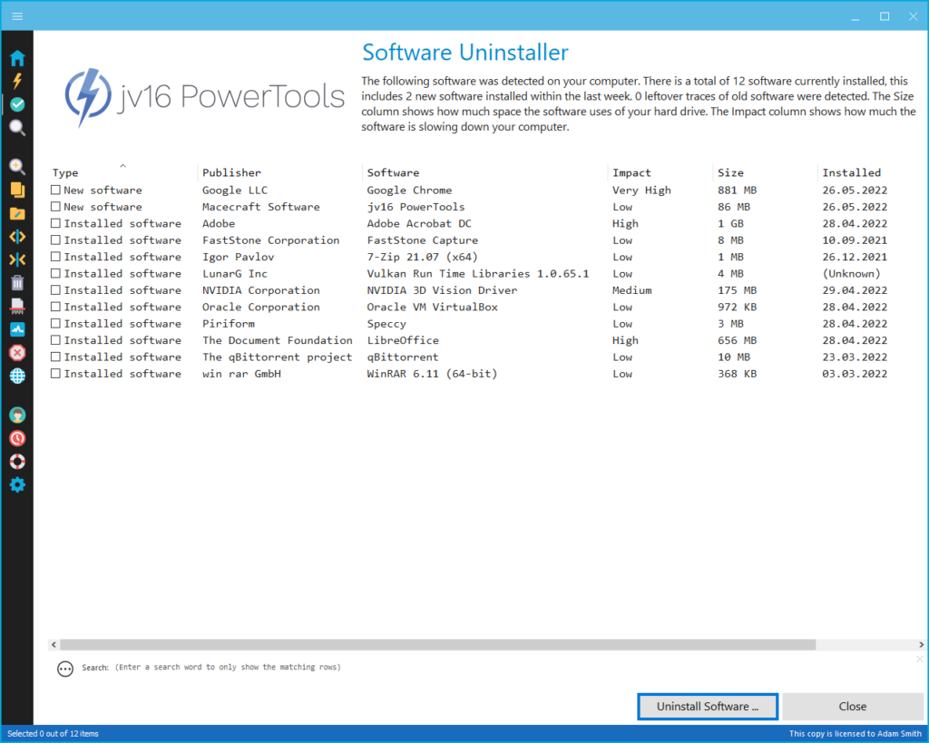Open the red clock history icon
Viewport: 929px width, 743px height.
[x=17, y=438]
